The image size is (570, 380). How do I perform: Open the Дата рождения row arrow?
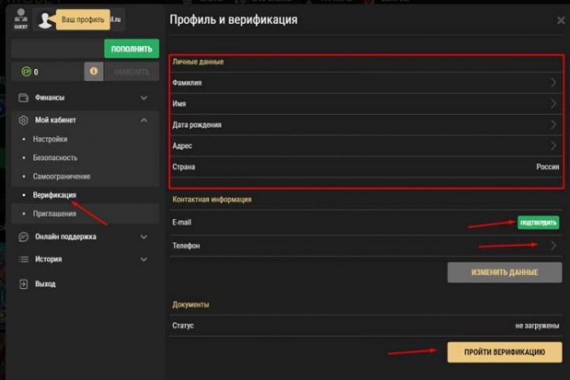pos(553,124)
